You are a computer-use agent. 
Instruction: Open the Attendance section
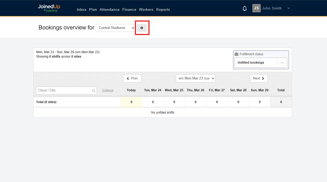(x=110, y=9)
